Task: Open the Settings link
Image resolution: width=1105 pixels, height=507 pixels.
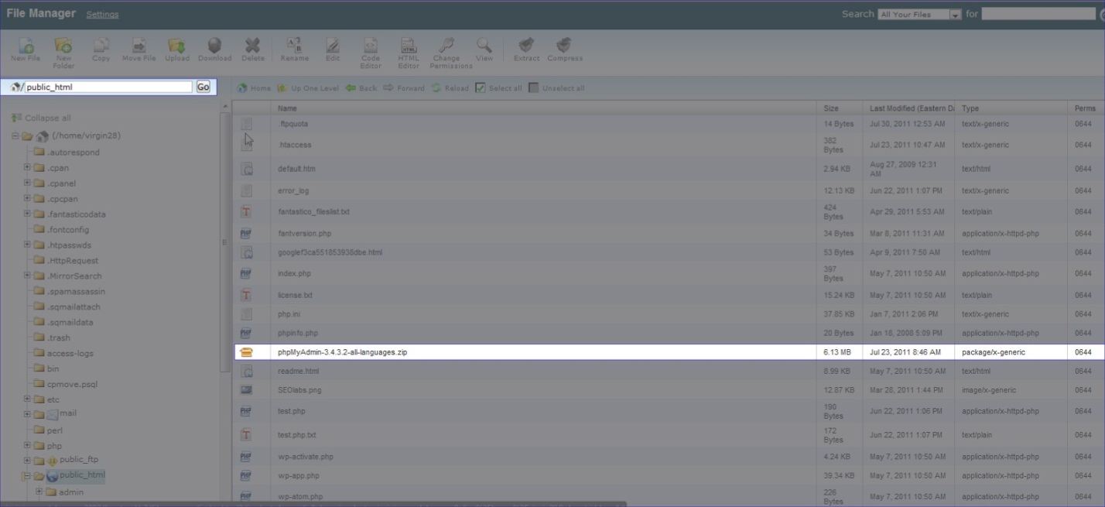Action: click(x=102, y=15)
